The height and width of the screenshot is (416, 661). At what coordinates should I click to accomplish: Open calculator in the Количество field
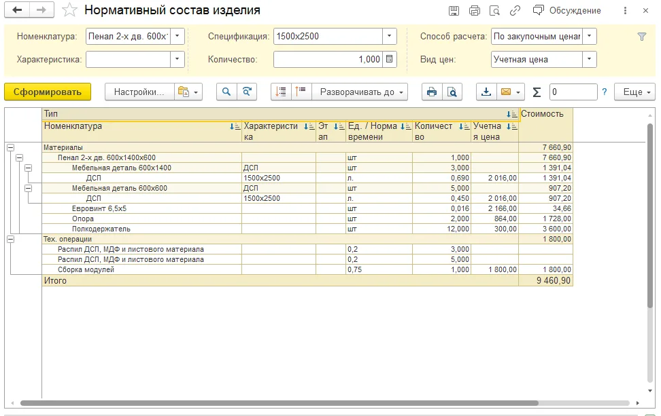point(390,59)
